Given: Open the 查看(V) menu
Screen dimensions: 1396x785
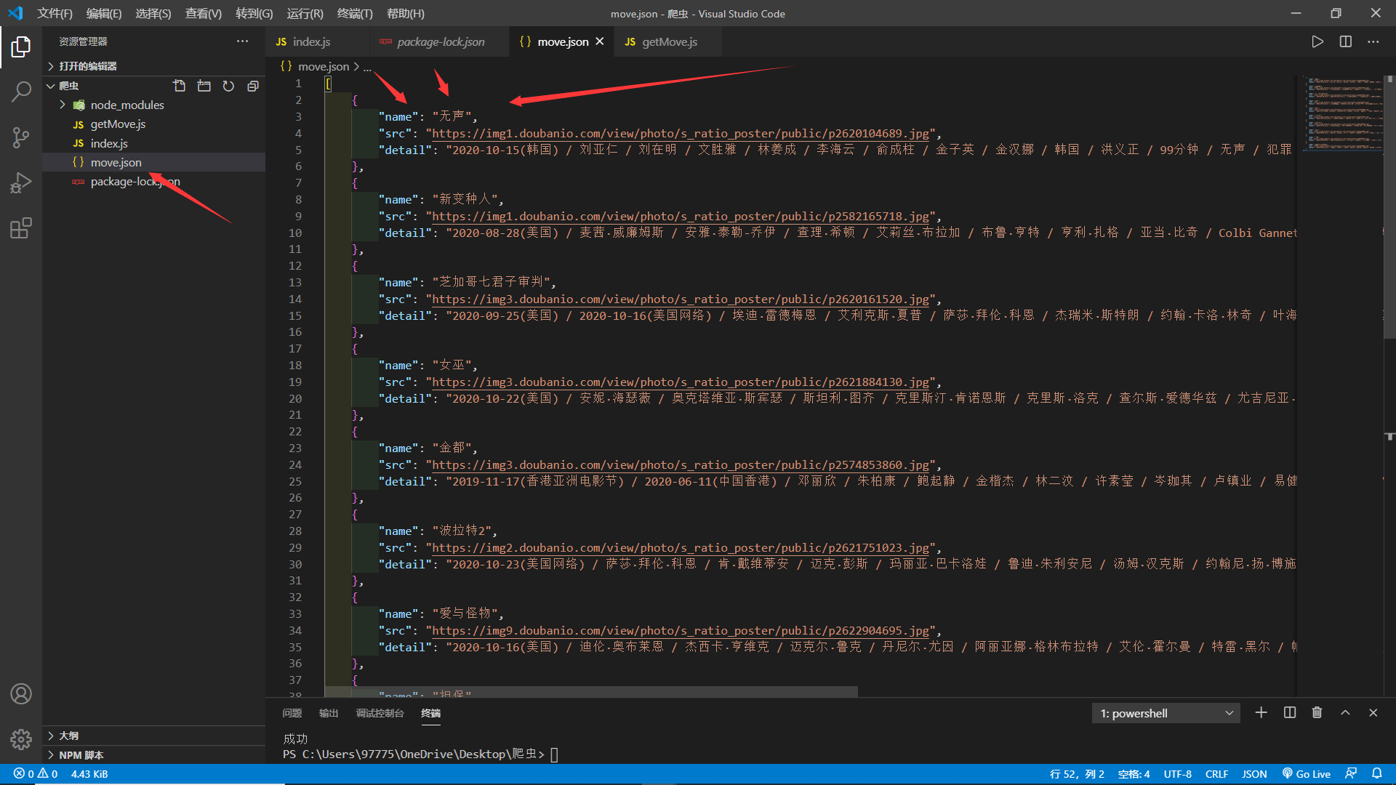Looking at the screenshot, I should coord(204,13).
